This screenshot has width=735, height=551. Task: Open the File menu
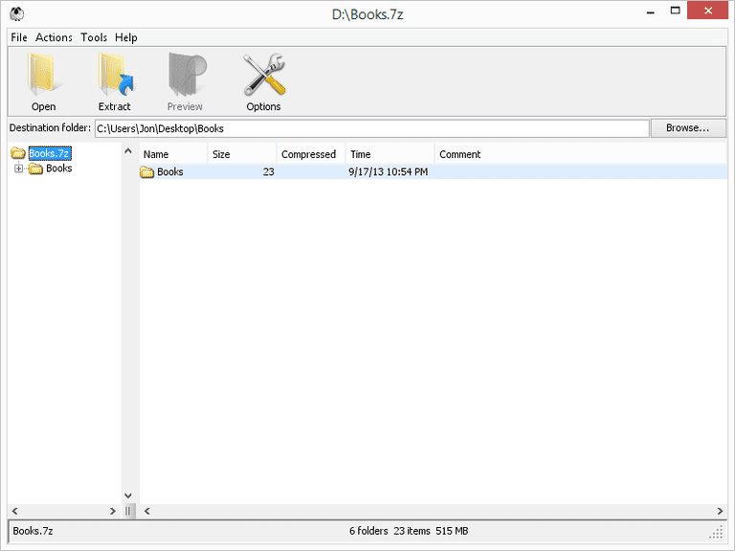pyautogui.click(x=19, y=37)
